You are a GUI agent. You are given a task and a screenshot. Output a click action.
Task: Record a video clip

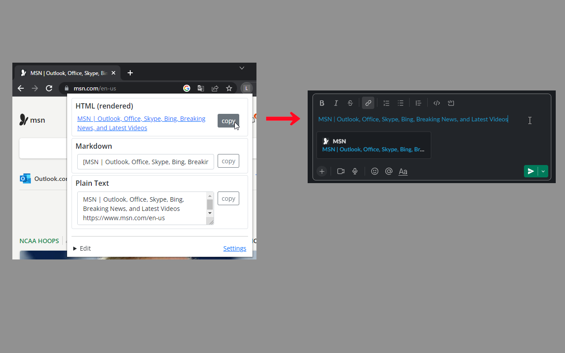click(x=340, y=171)
